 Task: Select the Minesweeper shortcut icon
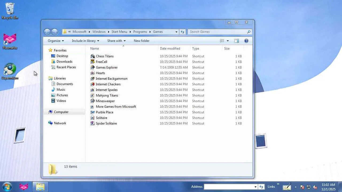click(92, 101)
